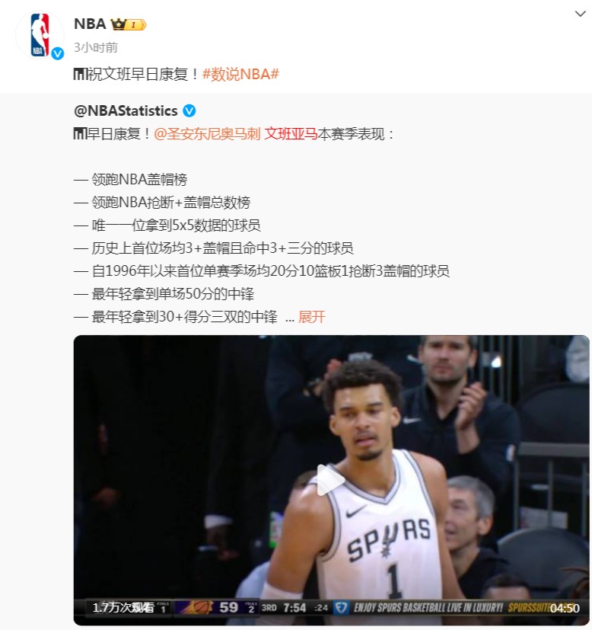Click the blue verified badge on NBA avatar
Image resolution: width=592 pixels, height=630 pixels.
[58, 53]
